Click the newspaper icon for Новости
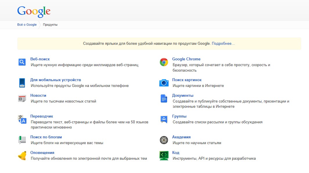Viewport: 309px width, 173px height. pyautogui.click(x=22, y=98)
